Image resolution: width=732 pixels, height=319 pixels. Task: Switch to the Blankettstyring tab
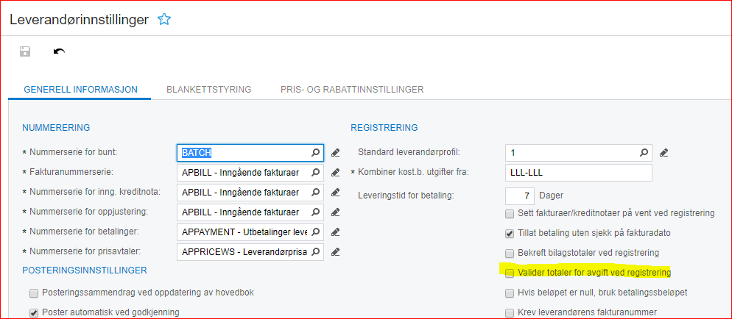tap(209, 90)
